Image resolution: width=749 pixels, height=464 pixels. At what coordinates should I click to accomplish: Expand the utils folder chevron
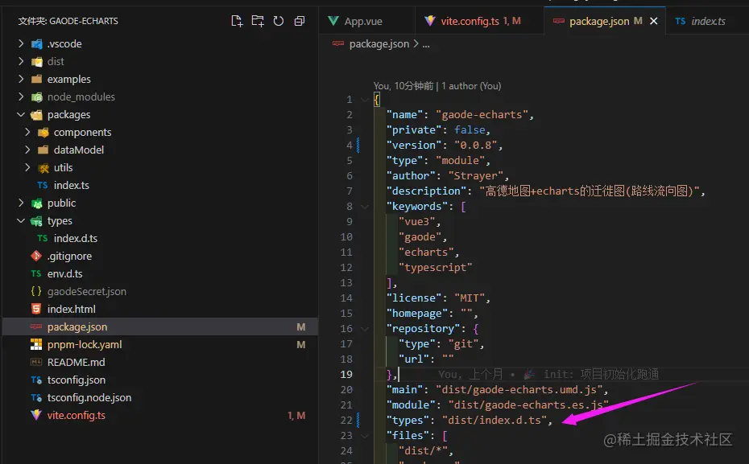tap(27, 167)
